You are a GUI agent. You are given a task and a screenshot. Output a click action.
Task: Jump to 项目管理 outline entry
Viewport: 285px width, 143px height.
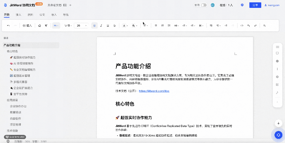click(x=16, y=125)
